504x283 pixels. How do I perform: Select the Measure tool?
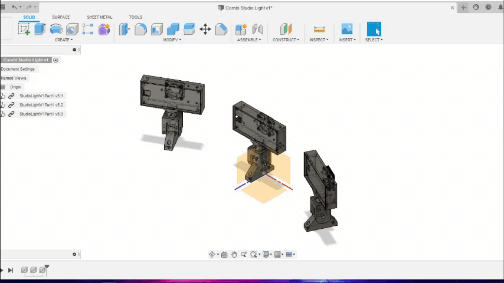coord(319,29)
